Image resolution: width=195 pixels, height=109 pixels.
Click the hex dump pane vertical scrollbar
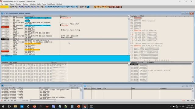(129, 72)
